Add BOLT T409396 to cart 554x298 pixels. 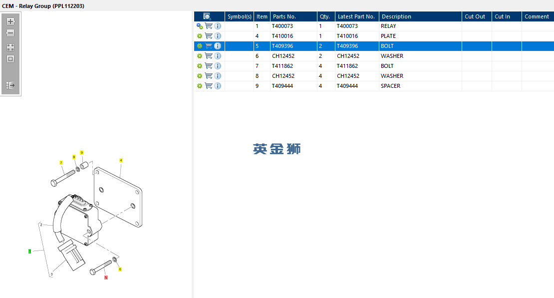click(x=209, y=45)
